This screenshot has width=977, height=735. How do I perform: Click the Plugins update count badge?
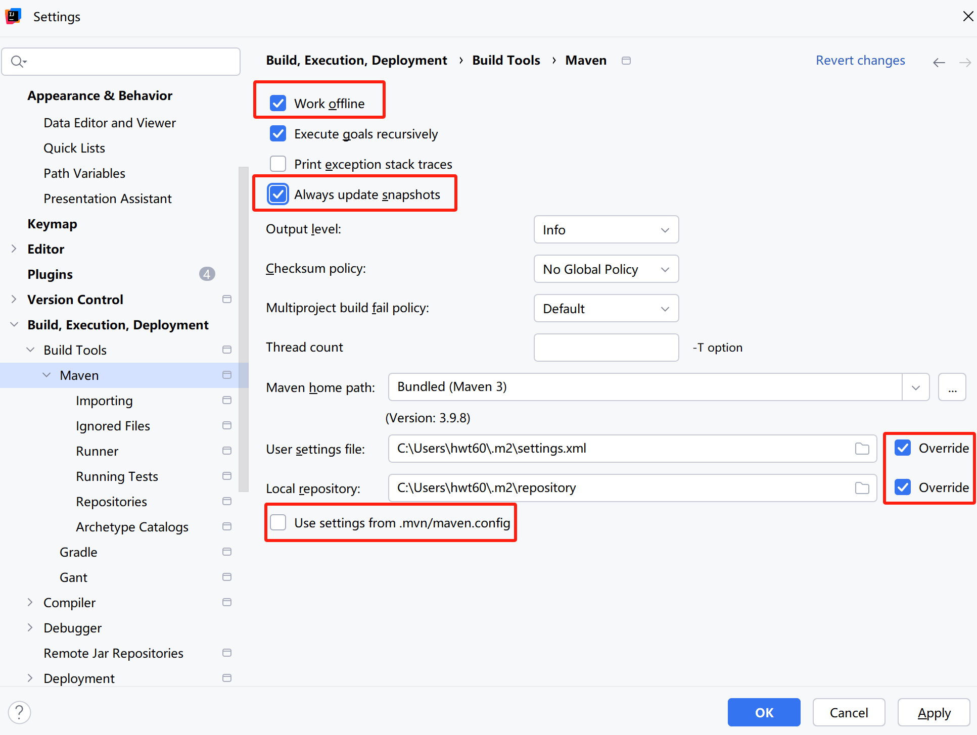point(207,274)
